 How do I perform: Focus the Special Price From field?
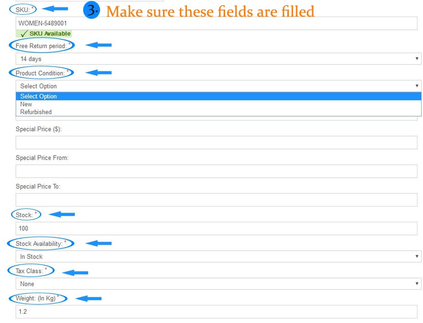click(x=216, y=171)
